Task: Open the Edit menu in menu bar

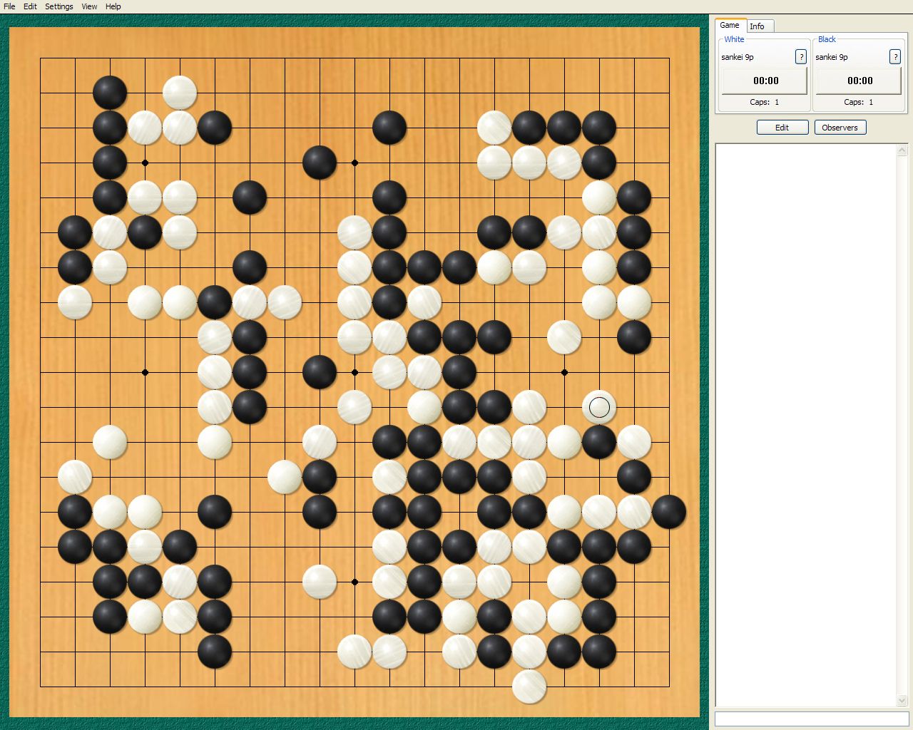Action: click(x=30, y=6)
